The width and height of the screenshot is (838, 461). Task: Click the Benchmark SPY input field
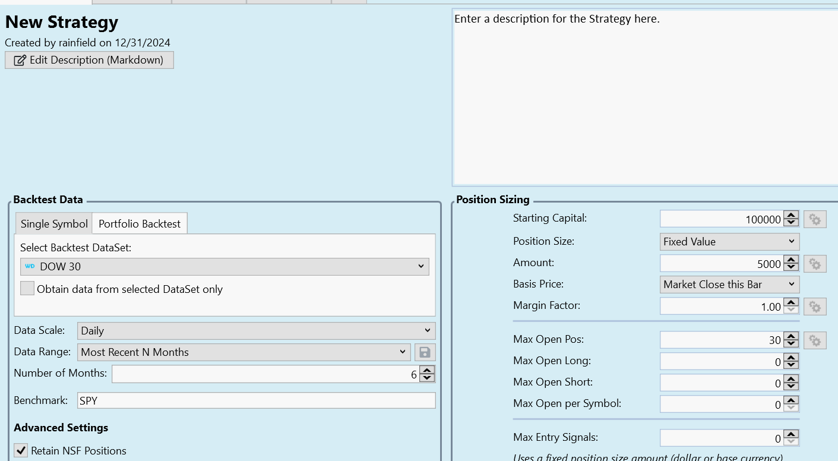tap(256, 400)
